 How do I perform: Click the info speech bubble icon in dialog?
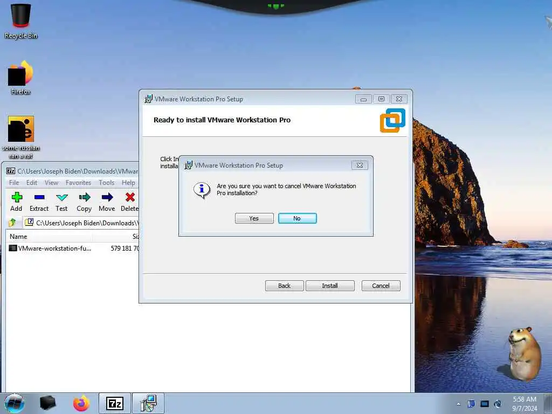202,190
